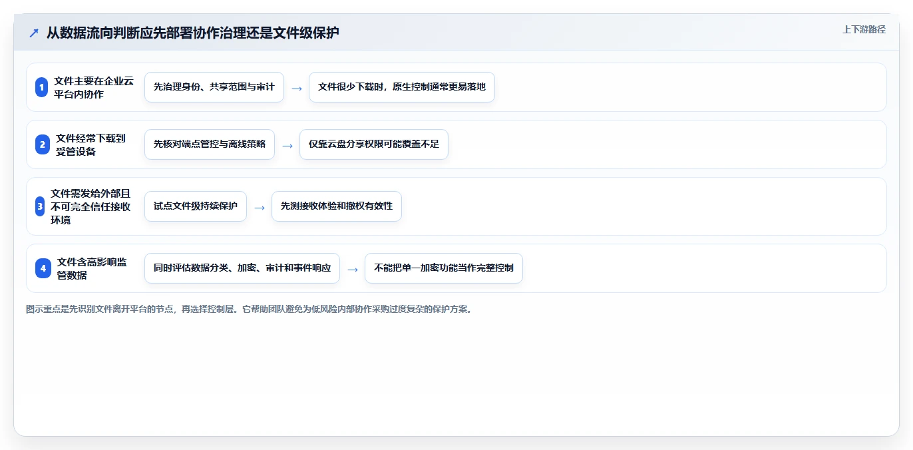Click the box 先测接收体验和撤权有效性
Viewport: 913px width, 450px height.
tap(337, 206)
